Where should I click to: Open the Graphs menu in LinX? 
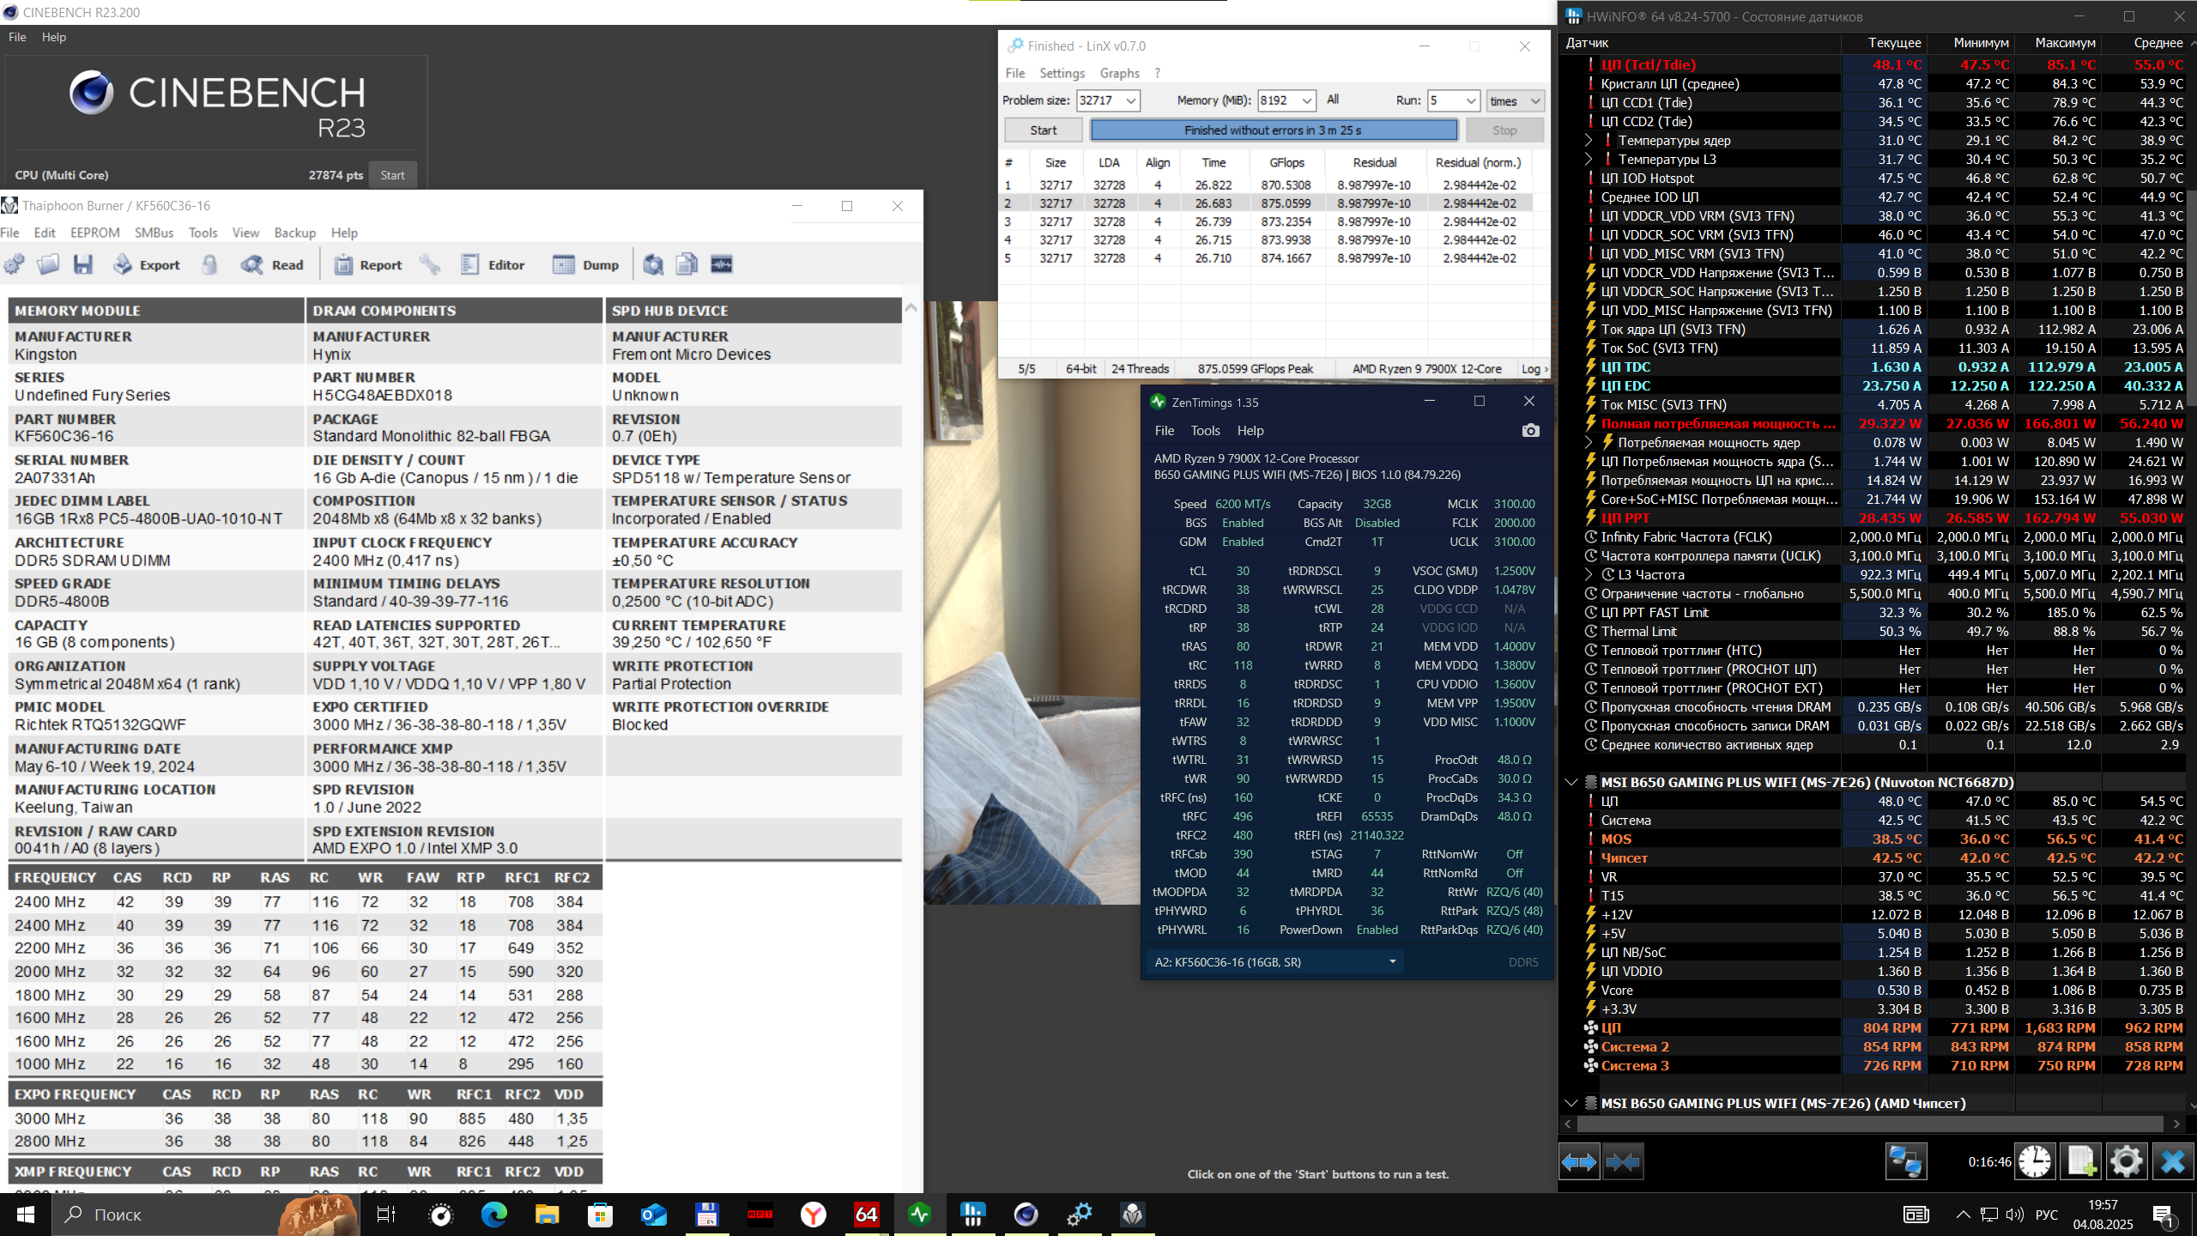pos(1119,73)
